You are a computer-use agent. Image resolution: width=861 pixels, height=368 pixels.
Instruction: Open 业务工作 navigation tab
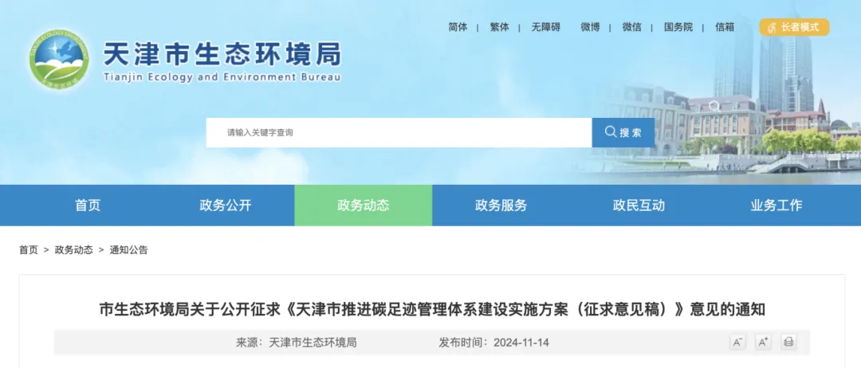pos(776,206)
